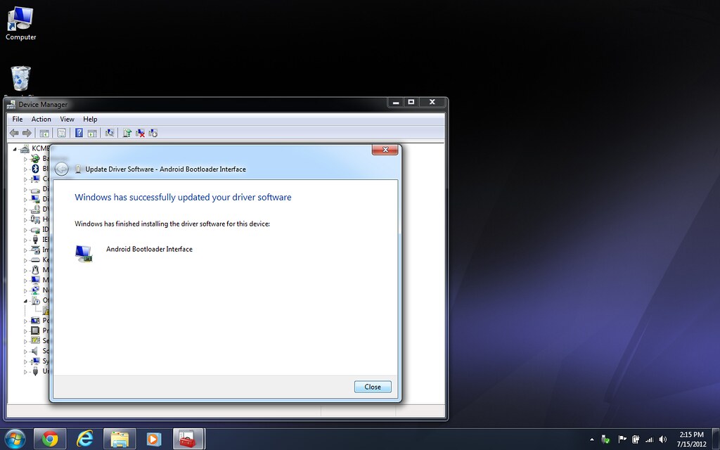The width and height of the screenshot is (720, 450).
Task: Expand the USB controllers category arrow at tree bottom
Action: click(x=25, y=371)
